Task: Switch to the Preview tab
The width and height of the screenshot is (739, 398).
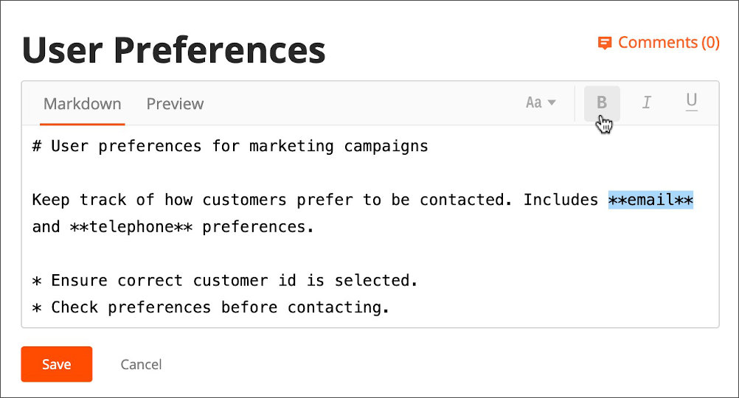Action: coord(175,104)
